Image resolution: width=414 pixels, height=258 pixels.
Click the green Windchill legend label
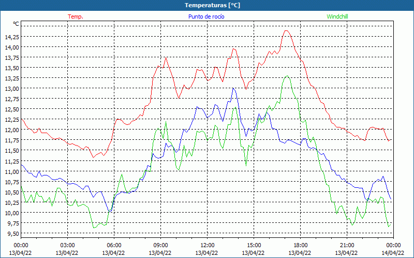pyautogui.click(x=337, y=17)
